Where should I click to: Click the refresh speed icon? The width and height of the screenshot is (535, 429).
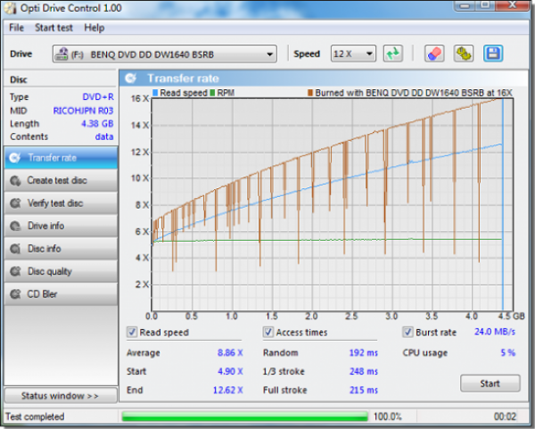392,54
